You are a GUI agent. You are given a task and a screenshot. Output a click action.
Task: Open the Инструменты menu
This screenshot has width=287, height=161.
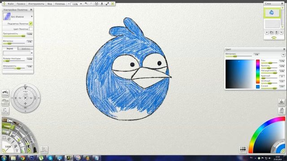(36, 4)
